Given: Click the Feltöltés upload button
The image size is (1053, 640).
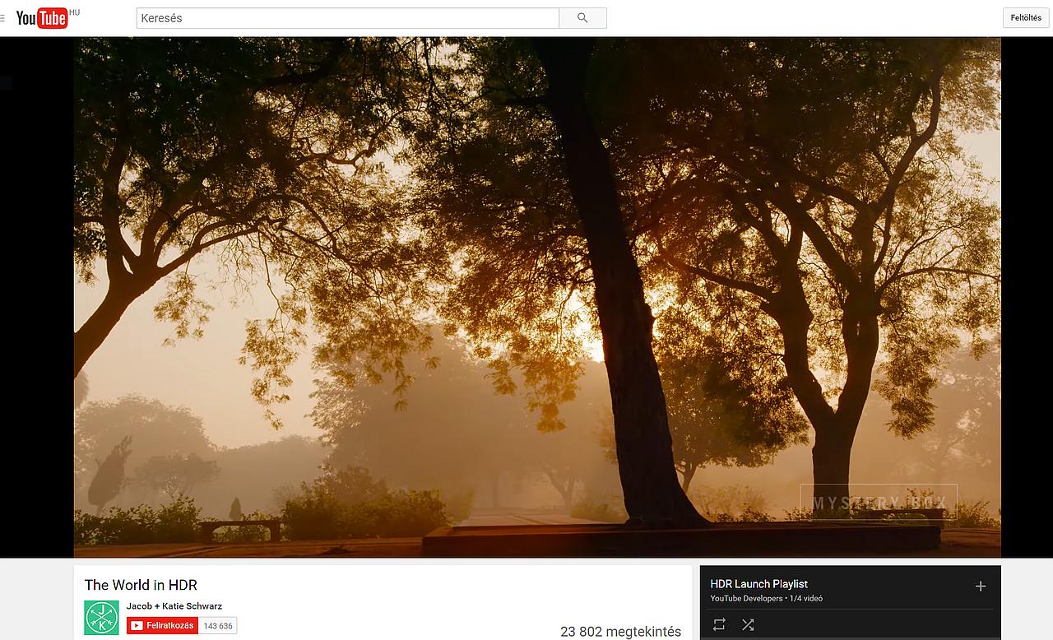Looking at the screenshot, I should pos(1025,18).
